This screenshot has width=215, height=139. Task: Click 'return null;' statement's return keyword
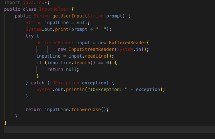point(55,69)
